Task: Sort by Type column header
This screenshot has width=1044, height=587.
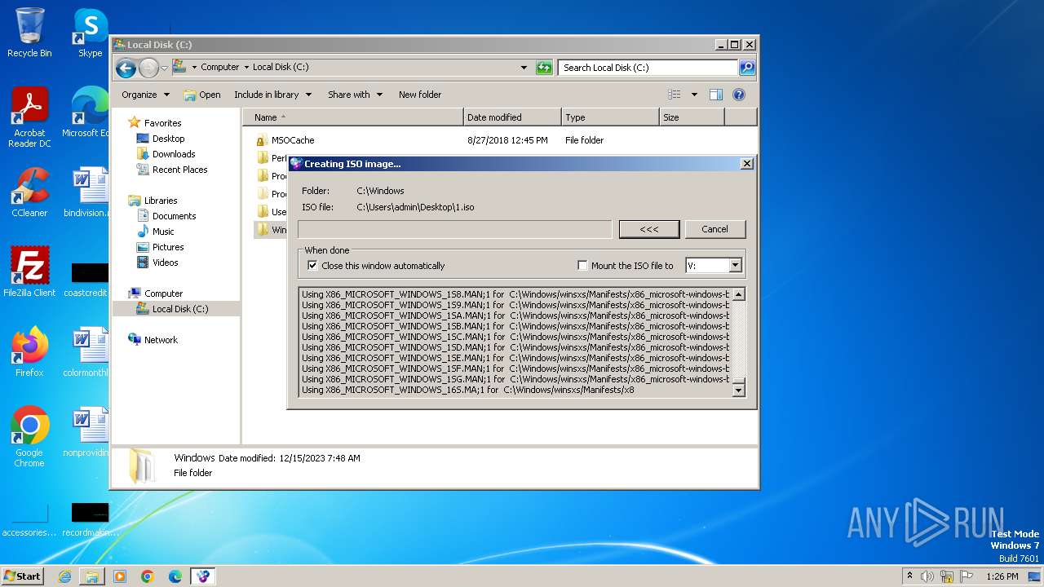Action: [610, 117]
